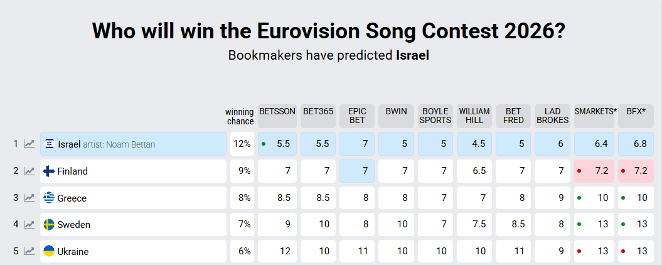This screenshot has height=265, width=662.
Task: Click the Ukraine flag icon
Action: (x=48, y=251)
